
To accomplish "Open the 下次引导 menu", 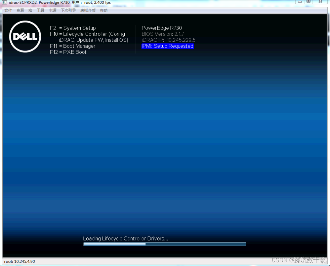I will tap(68, 10).
